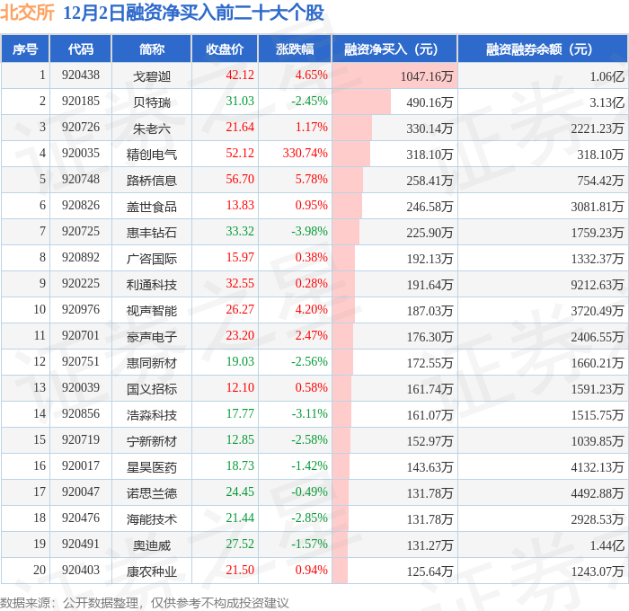Click the 简称 column header
This screenshot has width=629, height=611.
pyautogui.click(x=152, y=49)
